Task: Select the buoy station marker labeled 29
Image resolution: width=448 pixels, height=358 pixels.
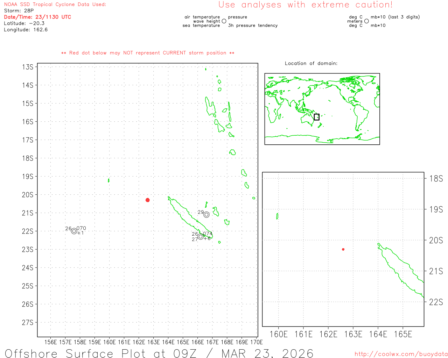Action: 206,215
